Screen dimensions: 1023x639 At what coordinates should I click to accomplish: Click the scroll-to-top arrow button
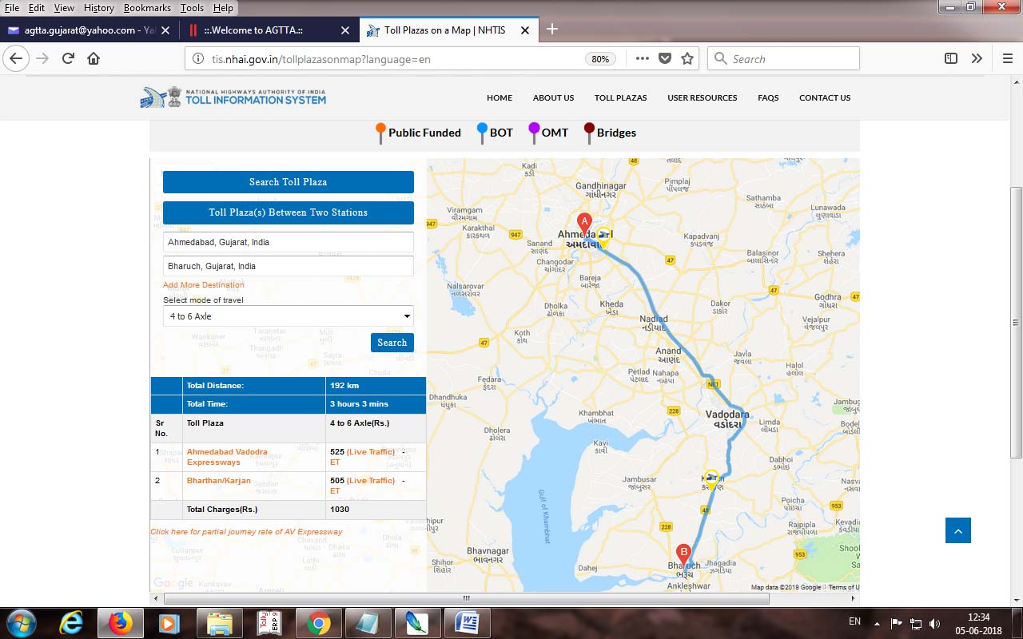957,530
